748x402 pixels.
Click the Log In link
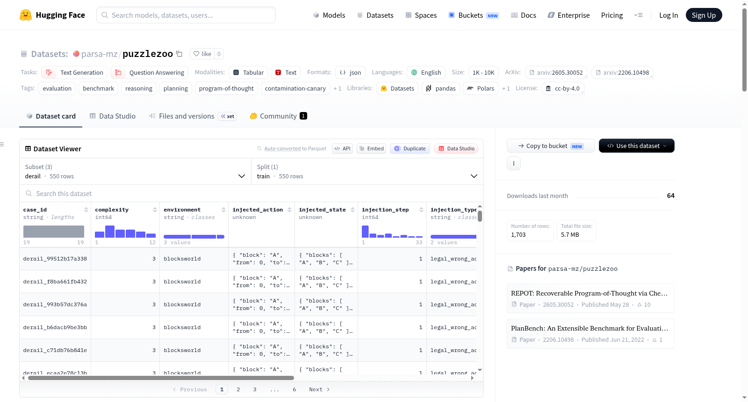669,15
